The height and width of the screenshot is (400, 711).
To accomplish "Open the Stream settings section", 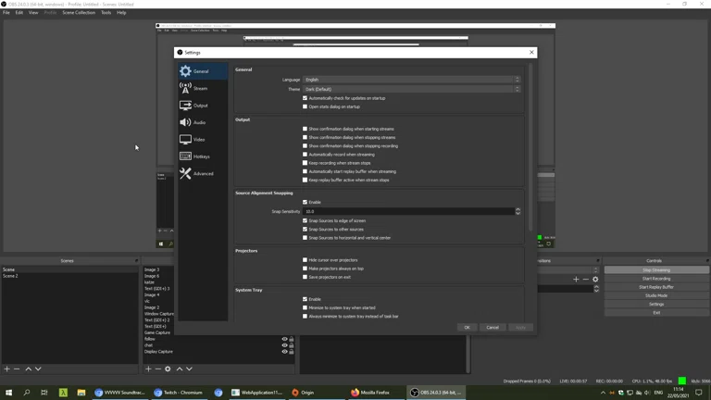I will pos(200,89).
